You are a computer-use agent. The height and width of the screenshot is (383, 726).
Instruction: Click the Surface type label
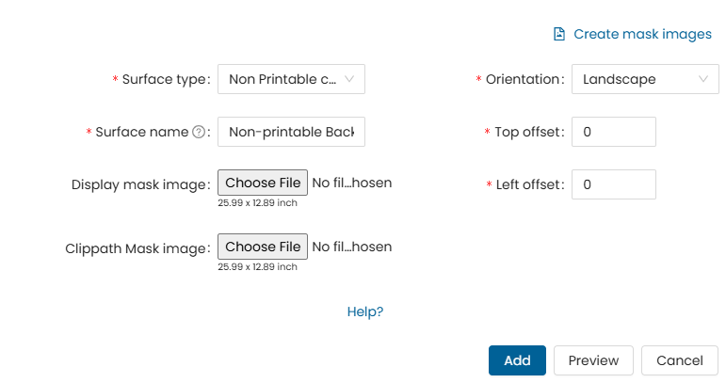165,79
